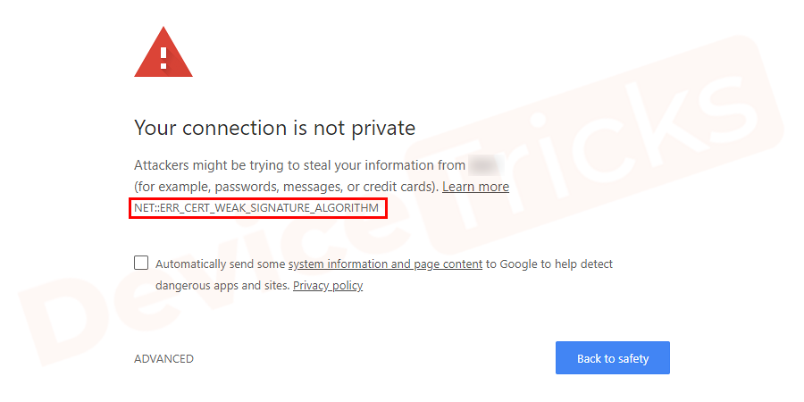Click the blurred site name after 'from'
Screen dimensions: 804x402
click(486, 165)
